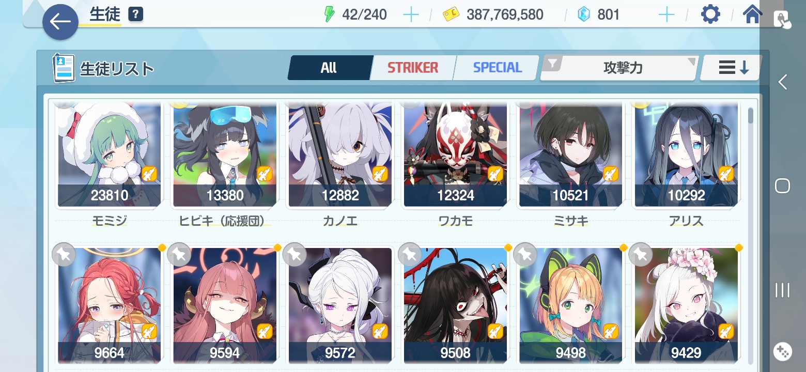Screen dimensions: 806x372
Task: Toggle favorite pin on the 9429 student
Action: tap(641, 254)
